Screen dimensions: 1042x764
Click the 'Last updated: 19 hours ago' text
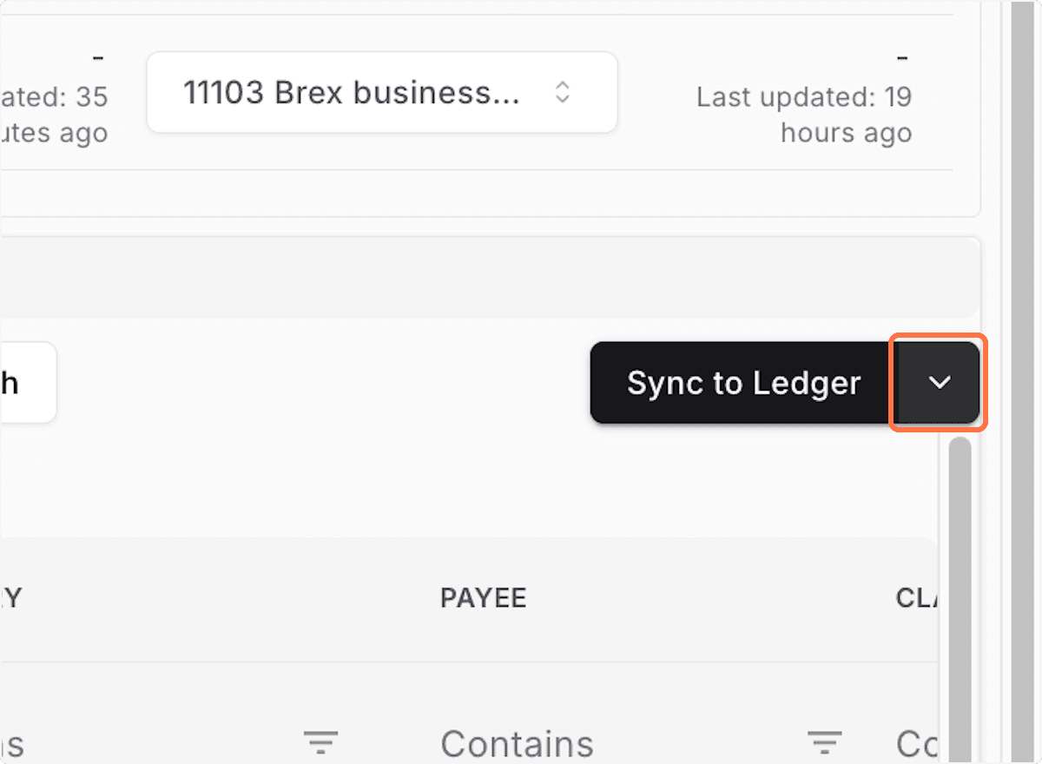tap(803, 115)
